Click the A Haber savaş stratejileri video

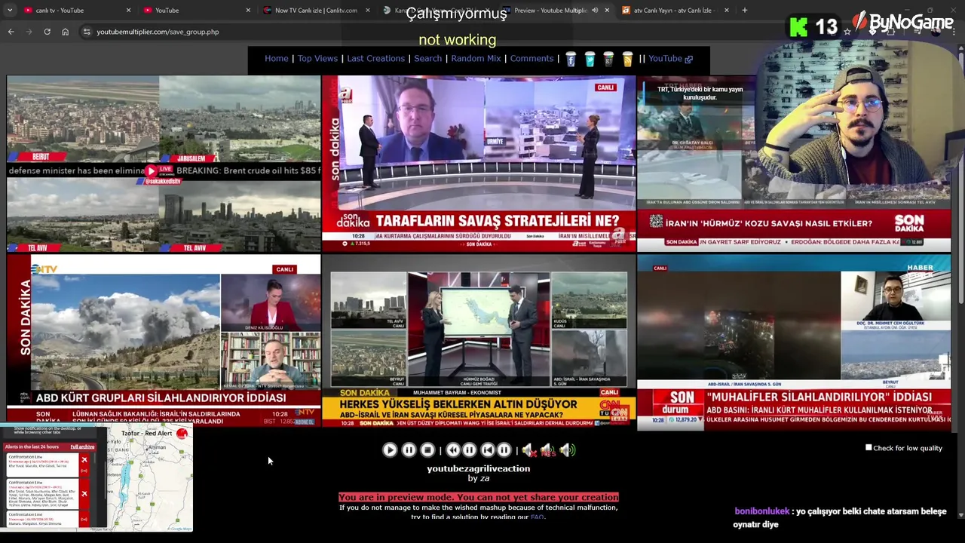coord(479,164)
